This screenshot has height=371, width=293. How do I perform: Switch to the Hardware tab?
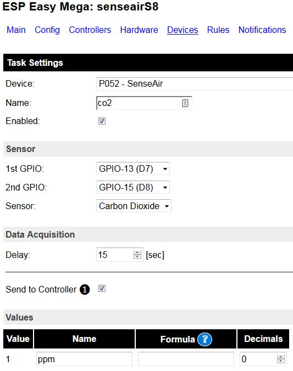click(x=139, y=30)
